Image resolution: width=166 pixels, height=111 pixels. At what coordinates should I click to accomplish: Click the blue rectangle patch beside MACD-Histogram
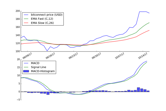26,71
